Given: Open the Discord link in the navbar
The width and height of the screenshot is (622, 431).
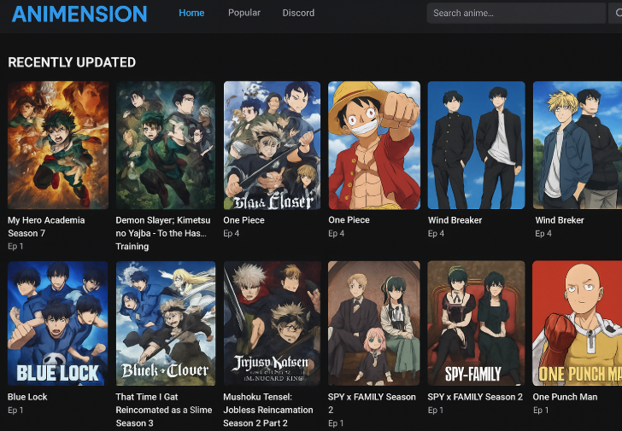Looking at the screenshot, I should click(x=298, y=13).
